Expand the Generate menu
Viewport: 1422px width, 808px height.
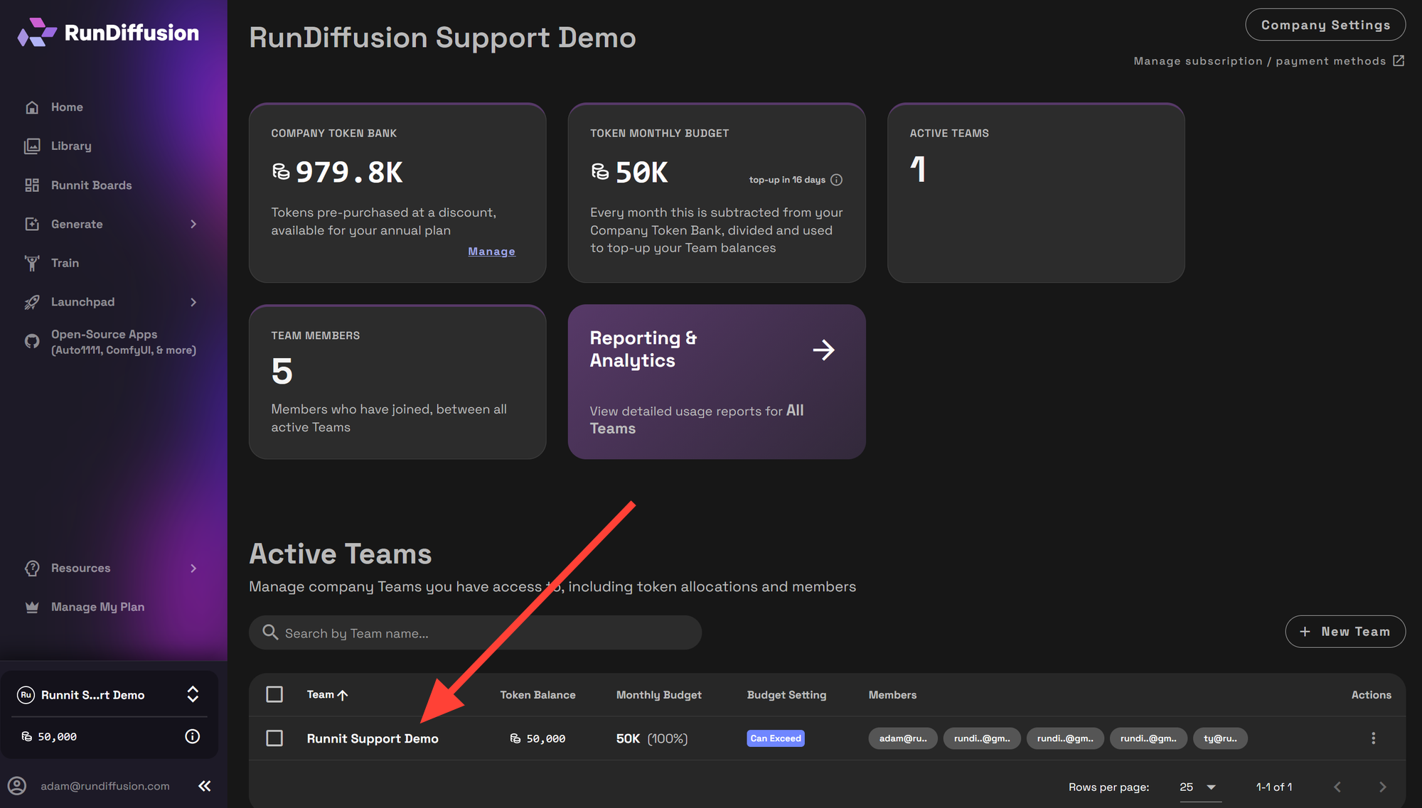(193, 224)
